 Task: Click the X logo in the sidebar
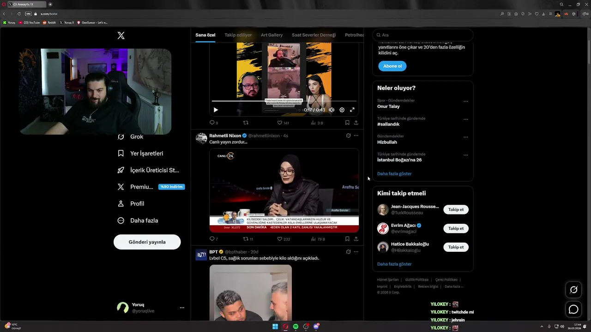pyautogui.click(x=121, y=36)
